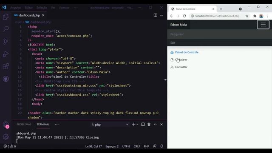Click the 'crud' breadcrumb folder

tap(18, 22)
